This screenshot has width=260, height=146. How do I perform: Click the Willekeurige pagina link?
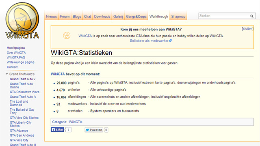pyautogui.click(x=21, y=62)
